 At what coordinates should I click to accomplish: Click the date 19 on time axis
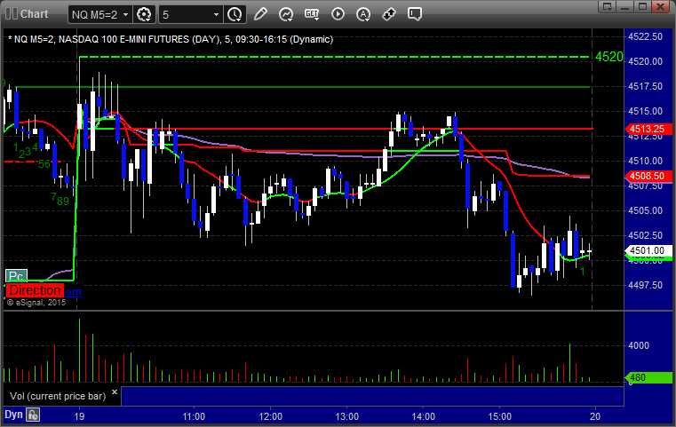pyautogui.click(x=79, y=416)
